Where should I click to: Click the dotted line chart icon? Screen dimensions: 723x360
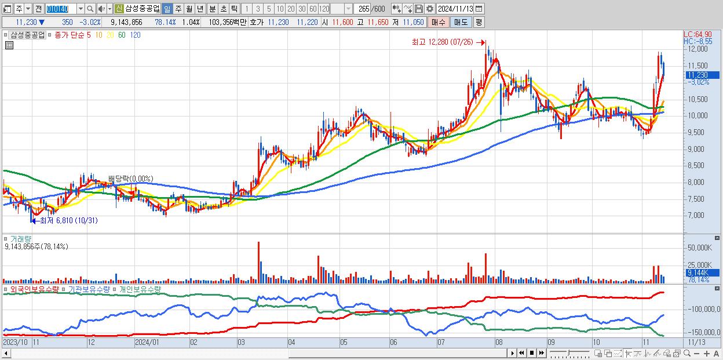pos(618,353)
